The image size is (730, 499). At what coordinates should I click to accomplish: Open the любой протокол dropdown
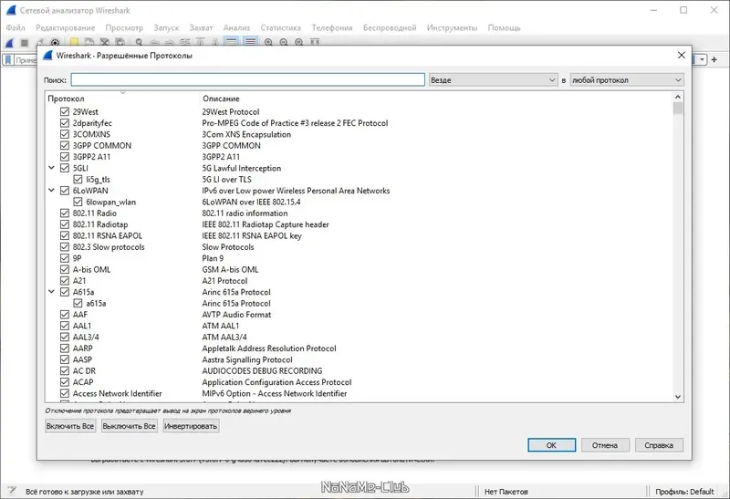point(627,80)
